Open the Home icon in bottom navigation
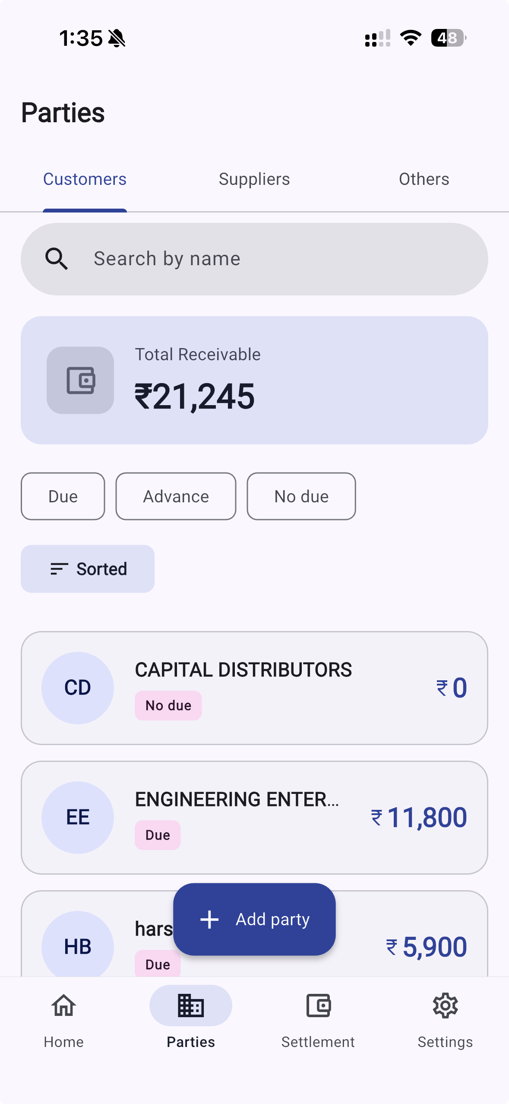This screenshot has width=509, height=1104. coord(63,1006)
